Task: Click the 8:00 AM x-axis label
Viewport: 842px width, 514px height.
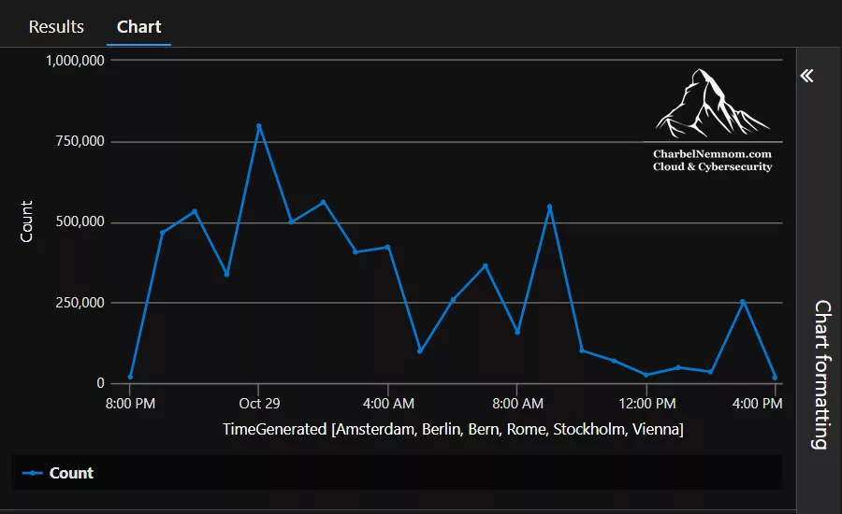Action: tap(517, 404)
